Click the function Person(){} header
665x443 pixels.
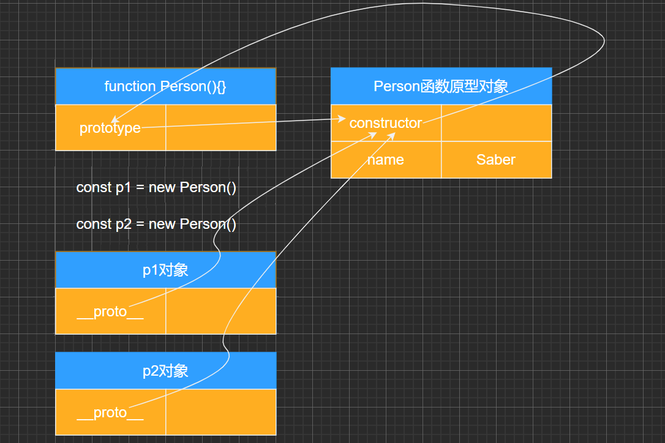click(x=165, y=86)
